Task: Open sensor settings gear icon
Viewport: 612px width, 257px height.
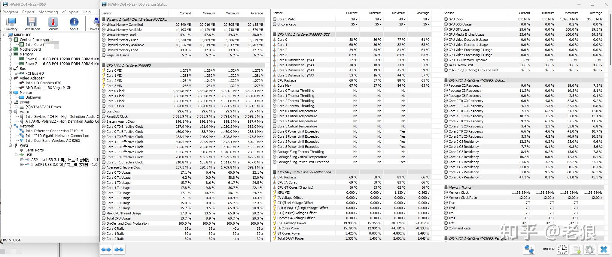Action: tap(590, 249)
